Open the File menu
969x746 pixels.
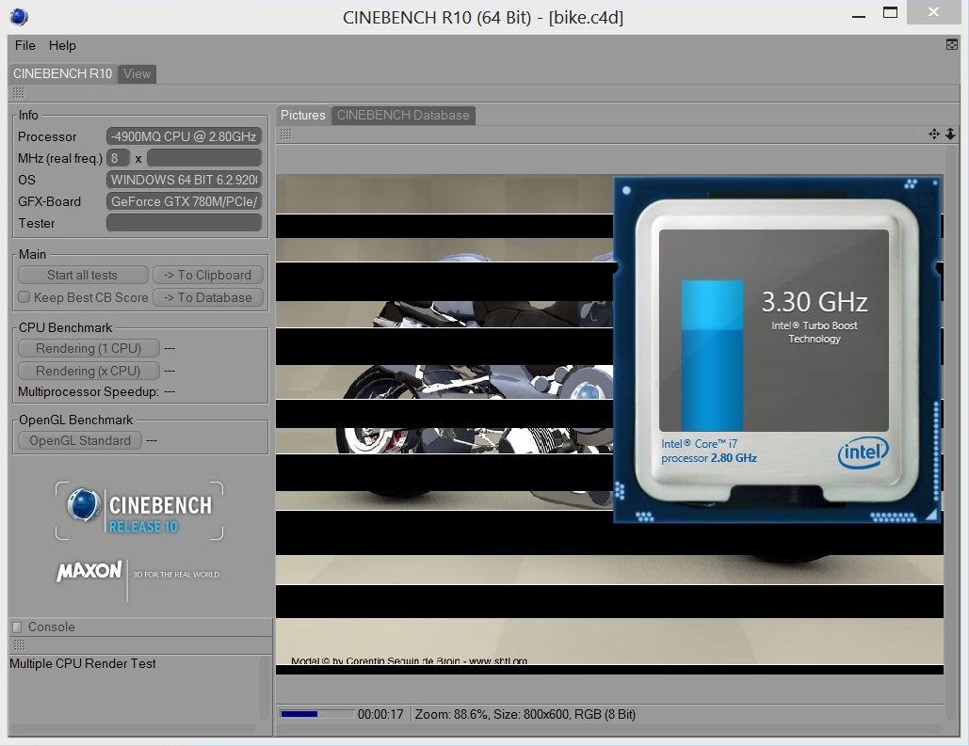pyautogui.click(x=25, y=45)
